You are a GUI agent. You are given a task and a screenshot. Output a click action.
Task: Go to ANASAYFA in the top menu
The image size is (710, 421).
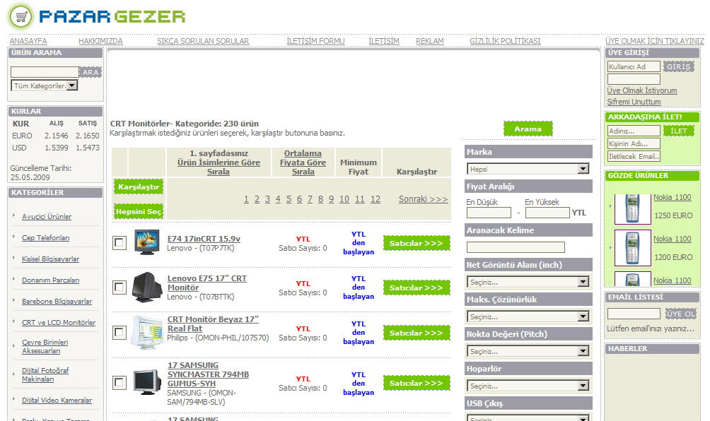28,41
